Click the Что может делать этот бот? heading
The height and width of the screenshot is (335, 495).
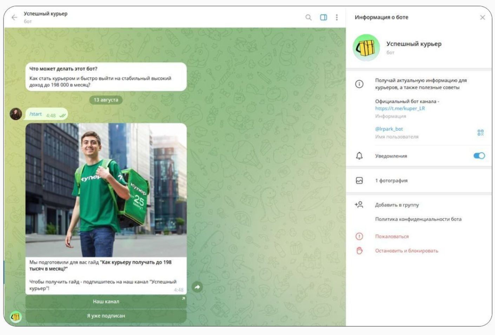point(63,69)
